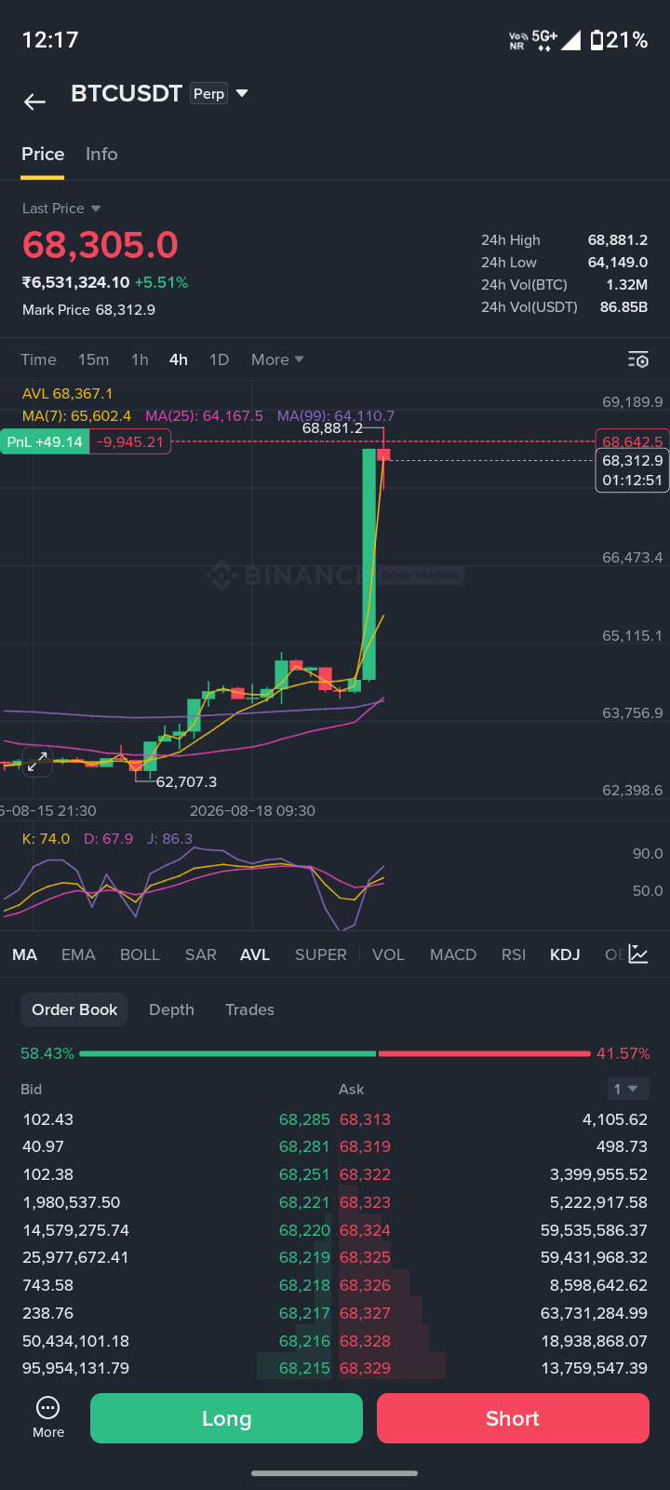The width and height of the screenshot is (670, 1490).
Task: Tap ask price 68,324
Action: (x=365, y=1230)
